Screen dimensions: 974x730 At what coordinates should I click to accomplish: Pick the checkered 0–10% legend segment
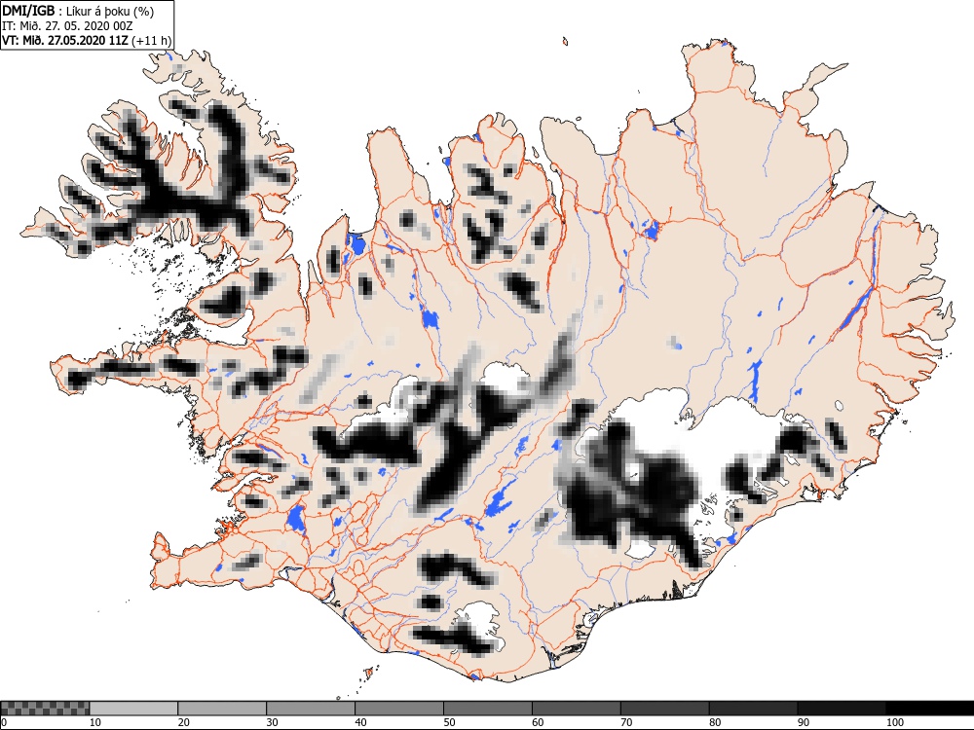45,709
